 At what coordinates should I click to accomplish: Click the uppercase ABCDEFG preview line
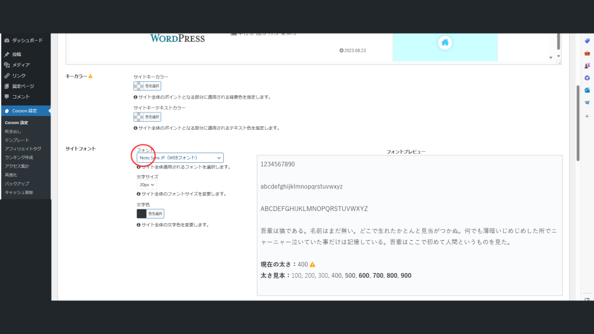314,209
